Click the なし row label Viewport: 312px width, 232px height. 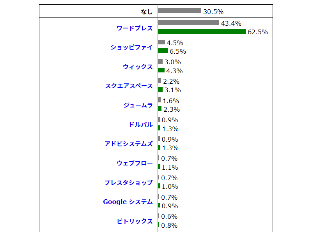click(x=147, y=12)
